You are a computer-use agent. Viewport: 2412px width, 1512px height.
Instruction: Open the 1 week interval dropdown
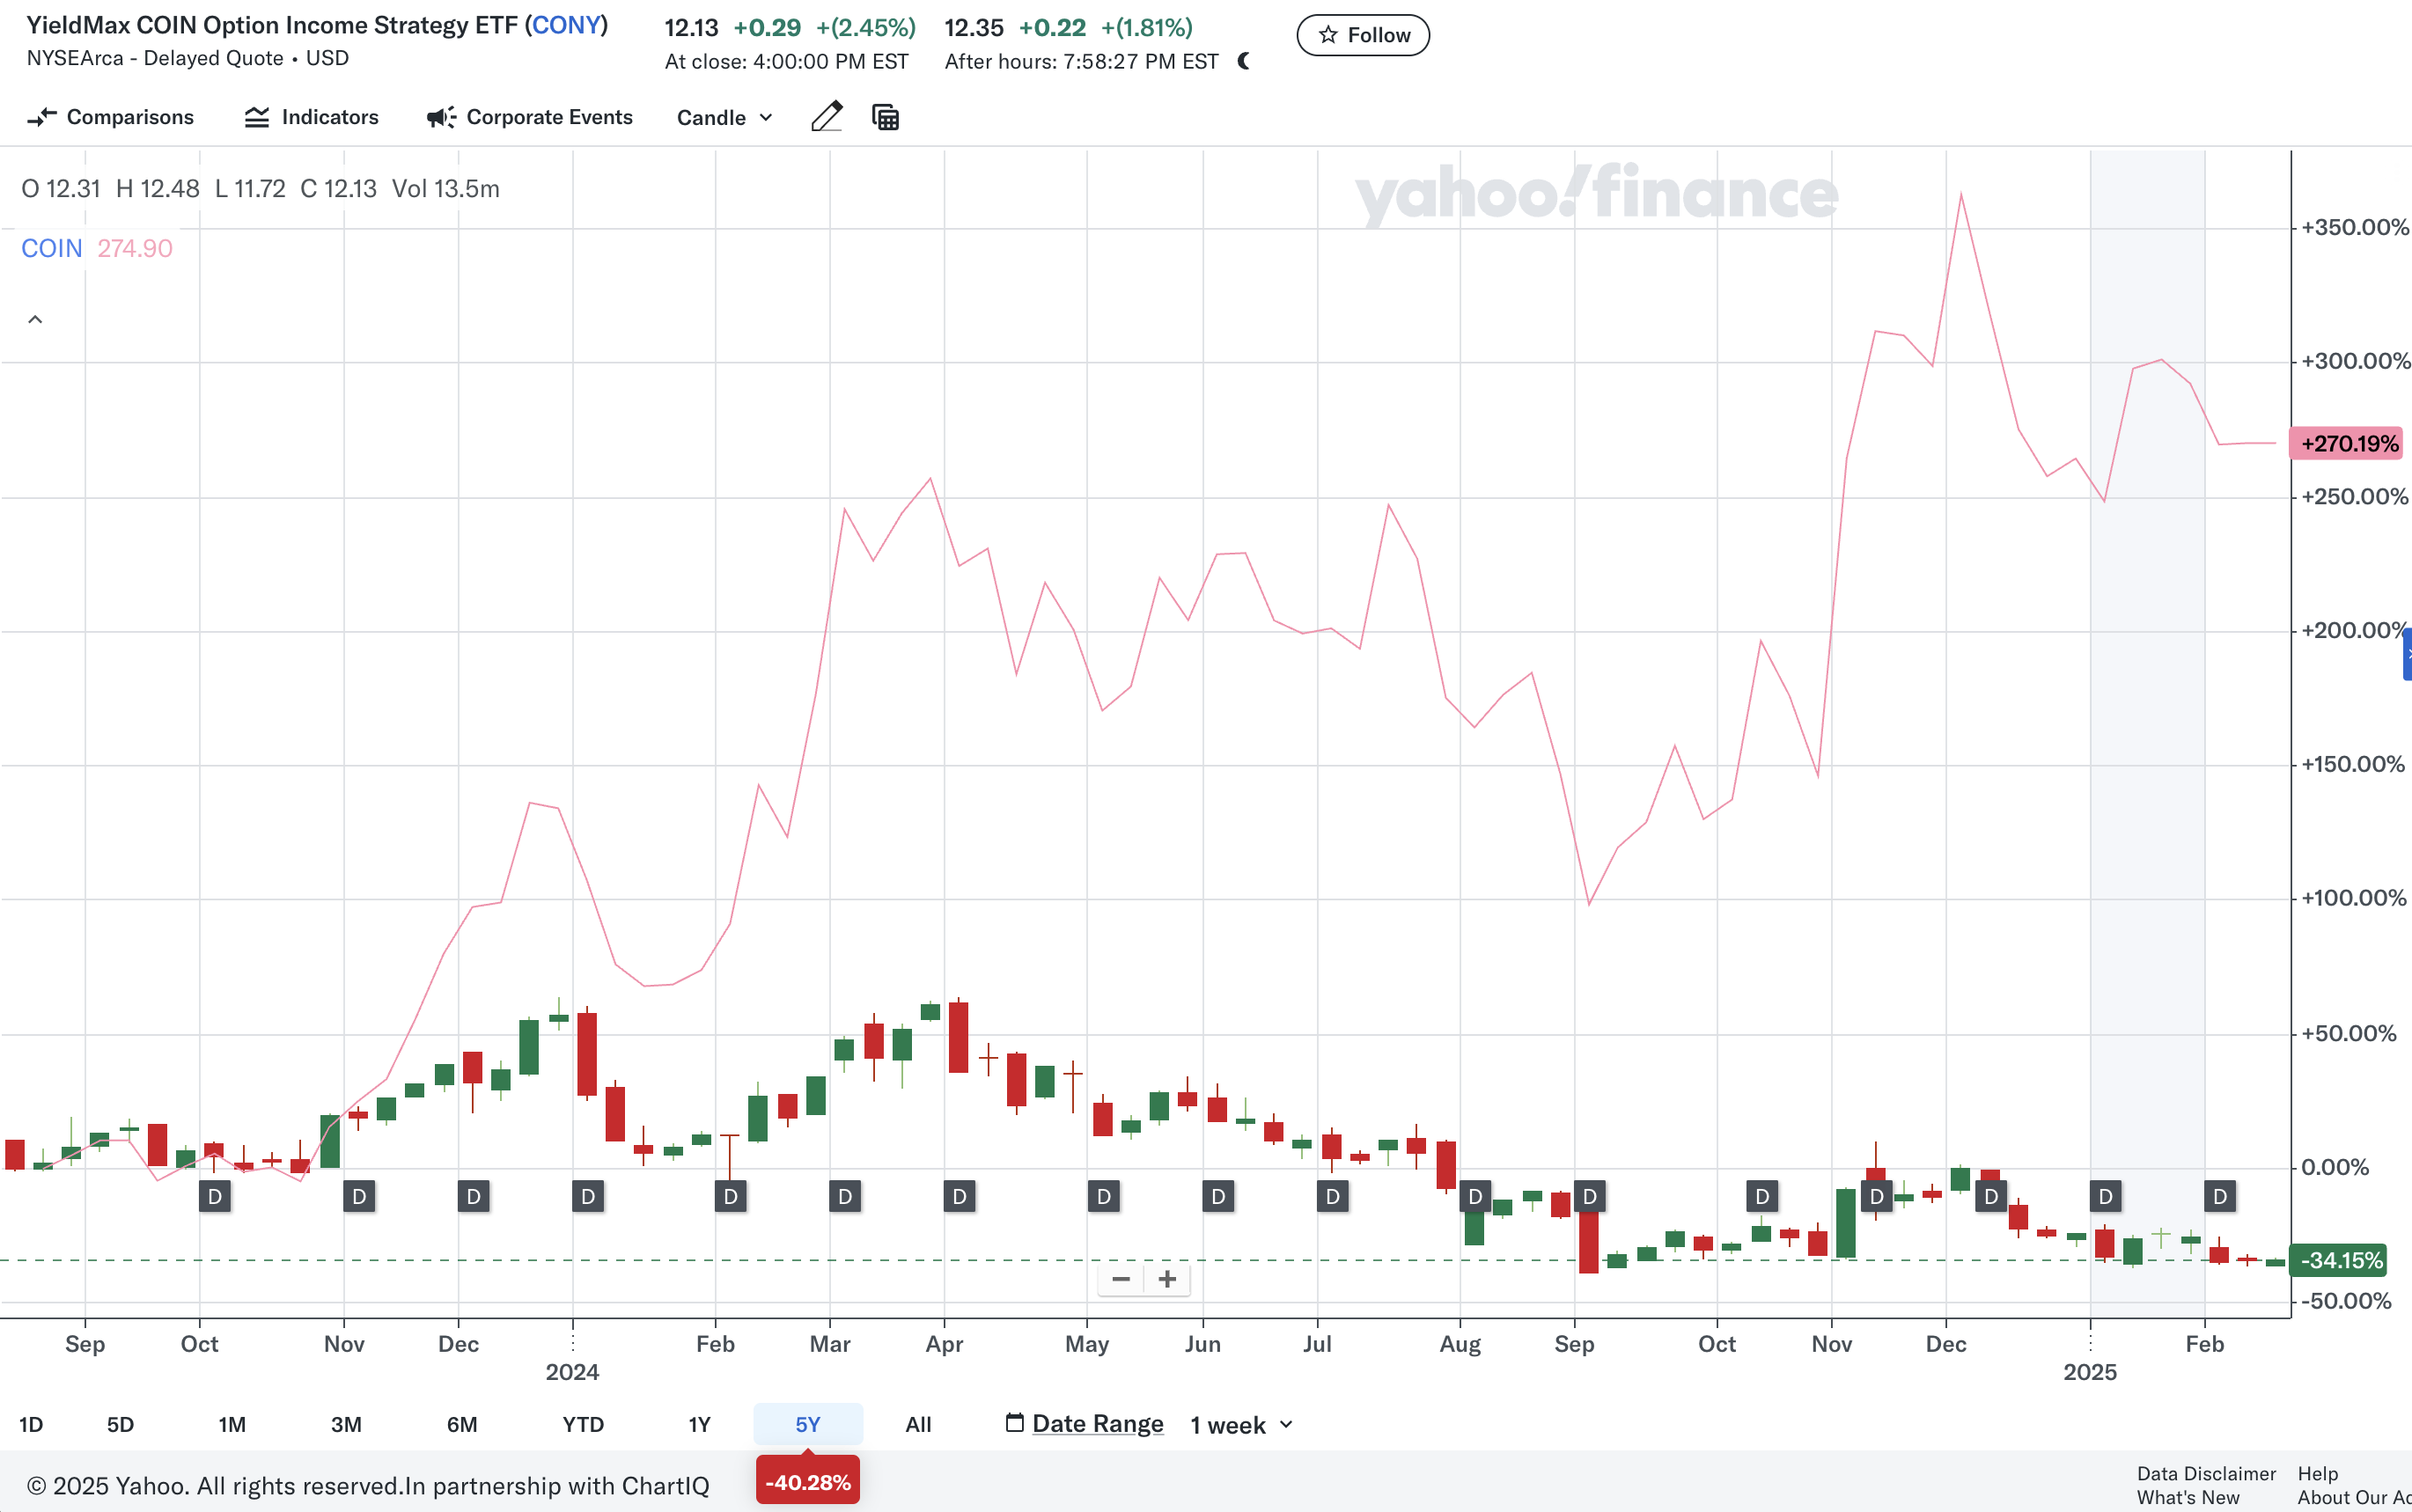coord(1239,1424)
